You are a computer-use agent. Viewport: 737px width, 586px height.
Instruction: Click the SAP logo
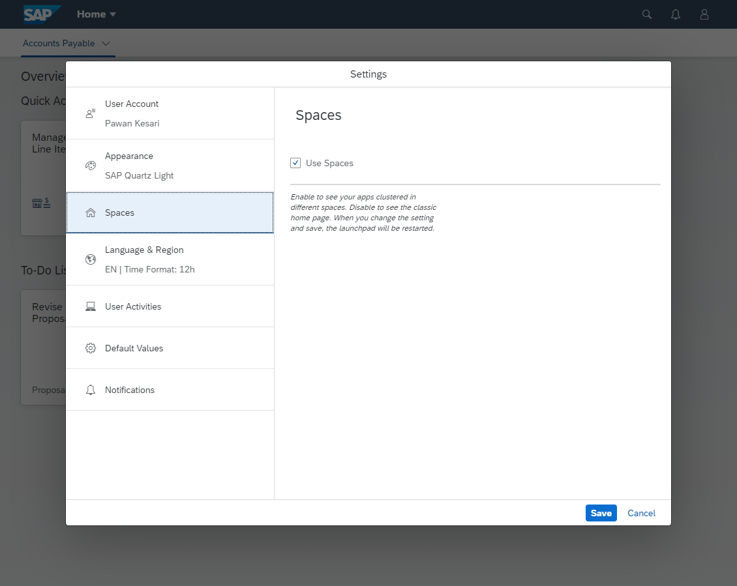(x=40, y=14)
